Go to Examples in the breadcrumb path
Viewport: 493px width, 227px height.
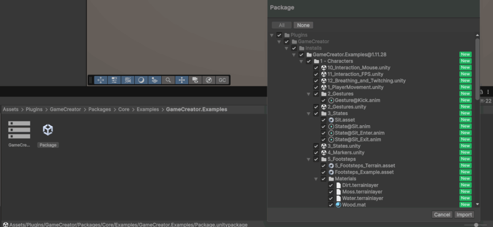[x=148, y=109]
